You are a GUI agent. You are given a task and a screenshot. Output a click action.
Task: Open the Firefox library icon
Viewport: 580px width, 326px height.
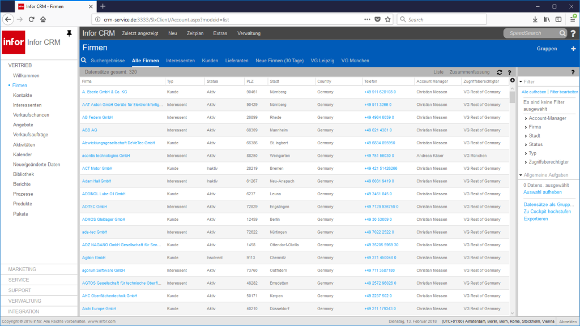(x=547, y=19)
